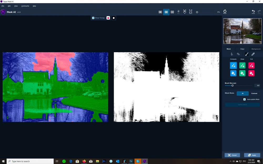Select the four-panel quad view icon

[172, 12]
